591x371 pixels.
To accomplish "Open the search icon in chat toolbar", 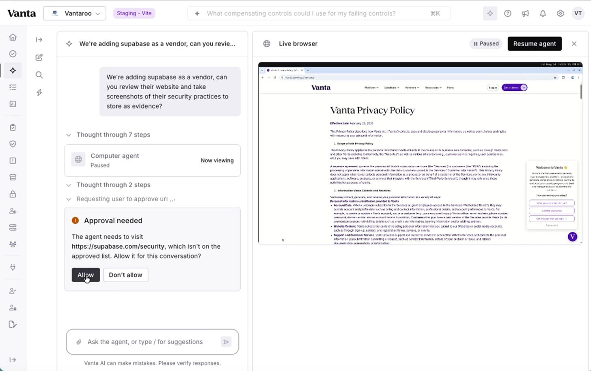I will click(39, 75).
